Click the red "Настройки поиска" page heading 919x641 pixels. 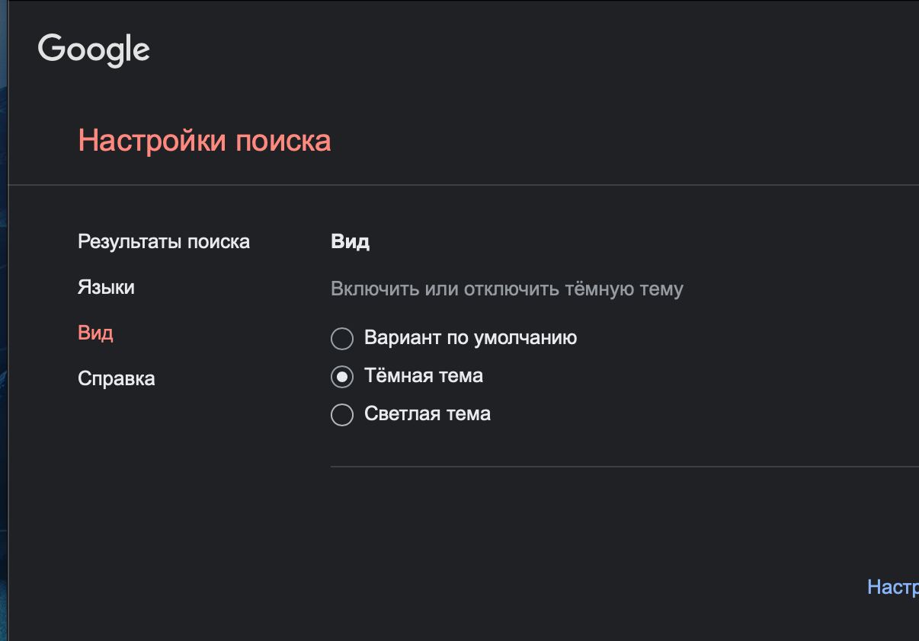pos(204,142)
